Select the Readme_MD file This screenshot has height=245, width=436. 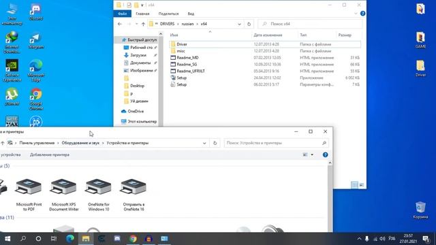(264, 57)
